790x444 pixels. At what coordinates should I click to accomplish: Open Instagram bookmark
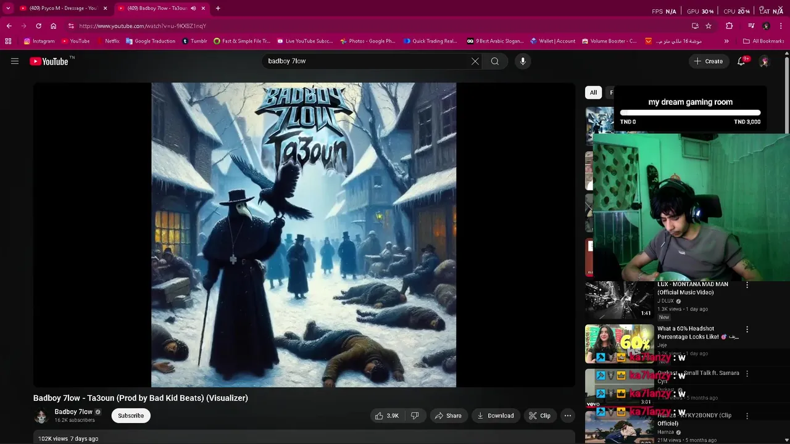(39, 41)
